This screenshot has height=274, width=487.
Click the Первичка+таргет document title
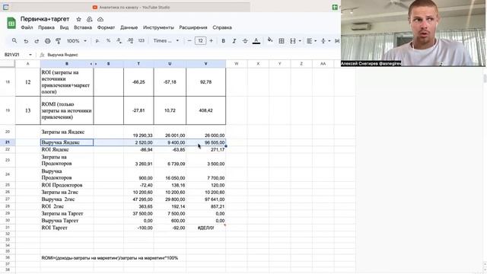45,19
